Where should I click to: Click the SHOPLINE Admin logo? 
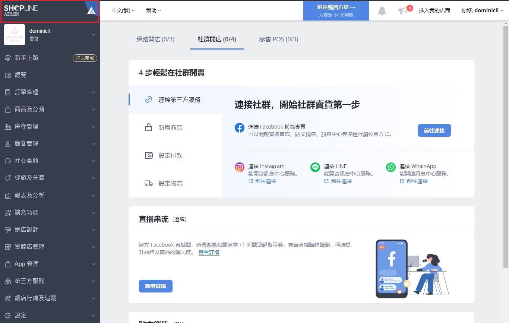[x=21, y=11]
